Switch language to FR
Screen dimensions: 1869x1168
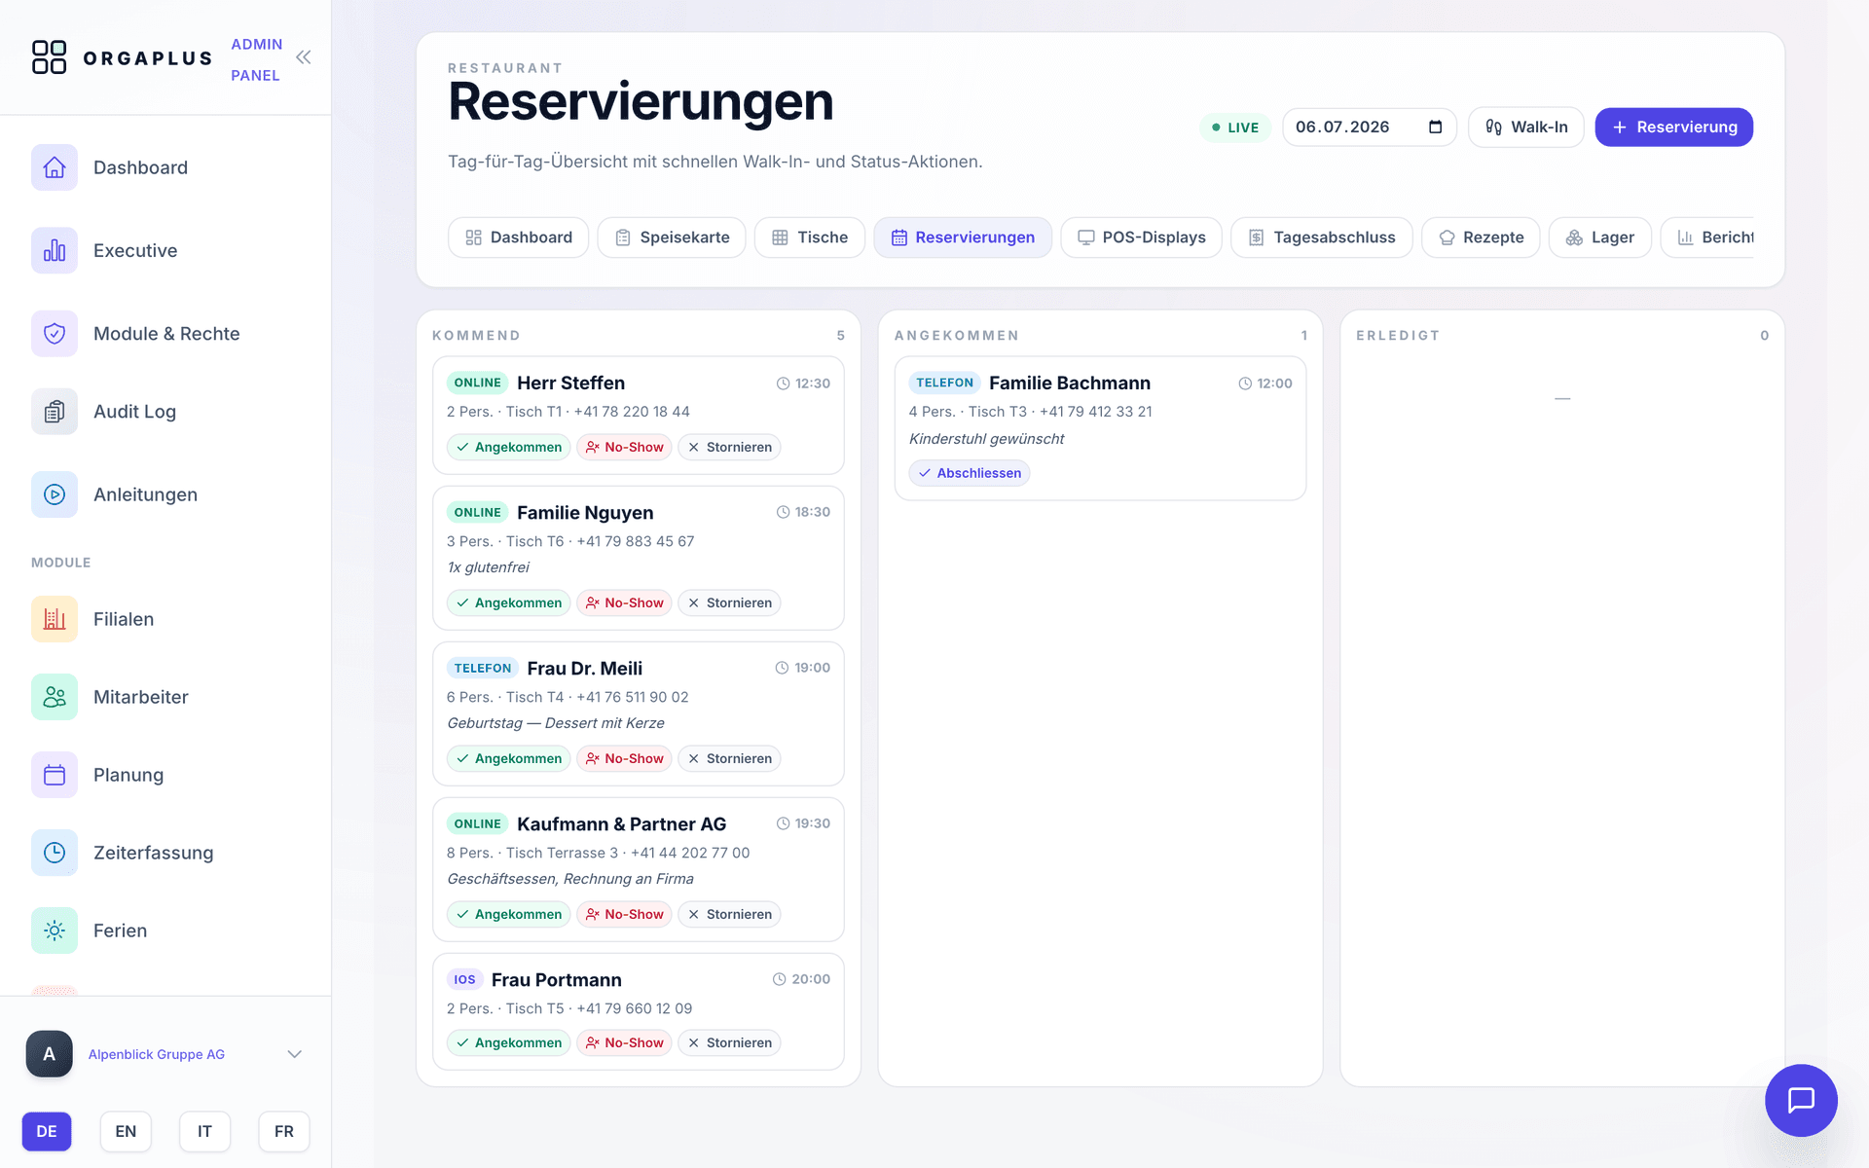coord(284,1131)
